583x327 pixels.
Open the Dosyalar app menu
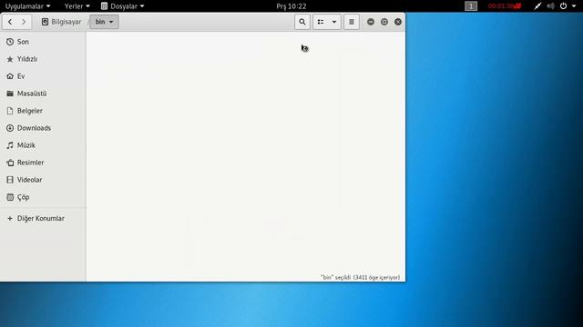click(122, 6)
